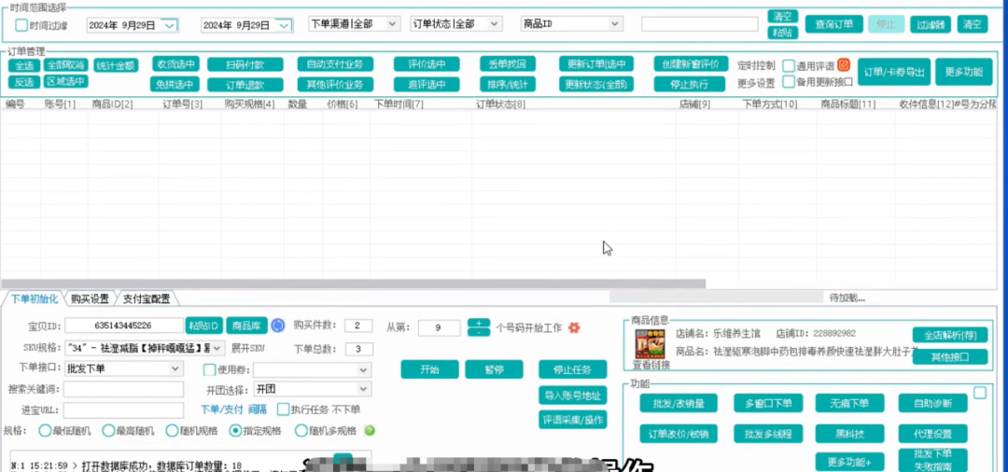
Task: Expand the 下单渠道|全部 dropdown
Action: (393, 23)
